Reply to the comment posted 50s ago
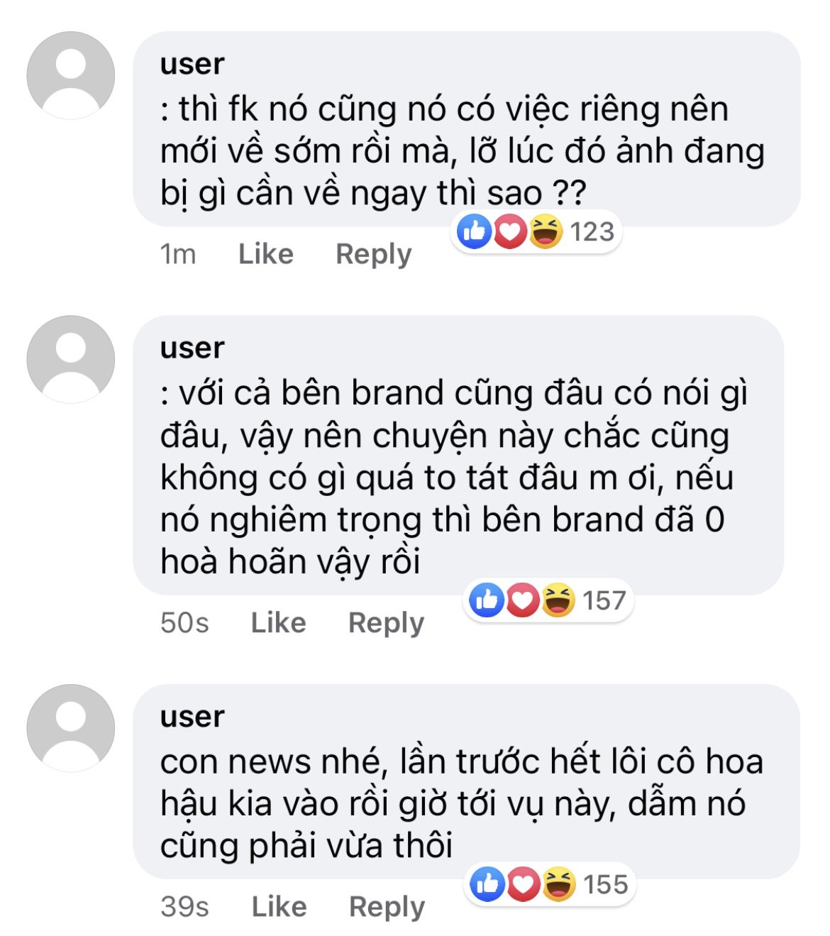830x936 pixels. [387, 623]
